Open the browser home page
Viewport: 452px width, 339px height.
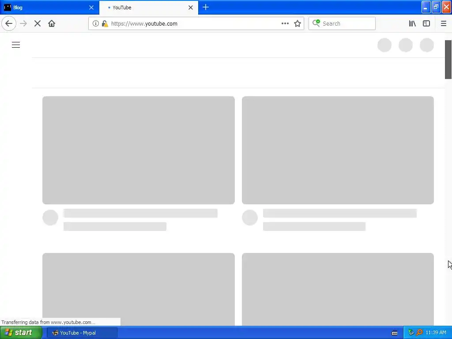52,24
